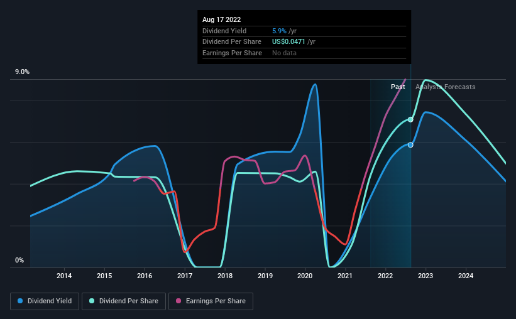Screen dimensions: 516x319
Task: Click the 5.9% Dividend Yield value in tooltip
Action: (279, 31)
